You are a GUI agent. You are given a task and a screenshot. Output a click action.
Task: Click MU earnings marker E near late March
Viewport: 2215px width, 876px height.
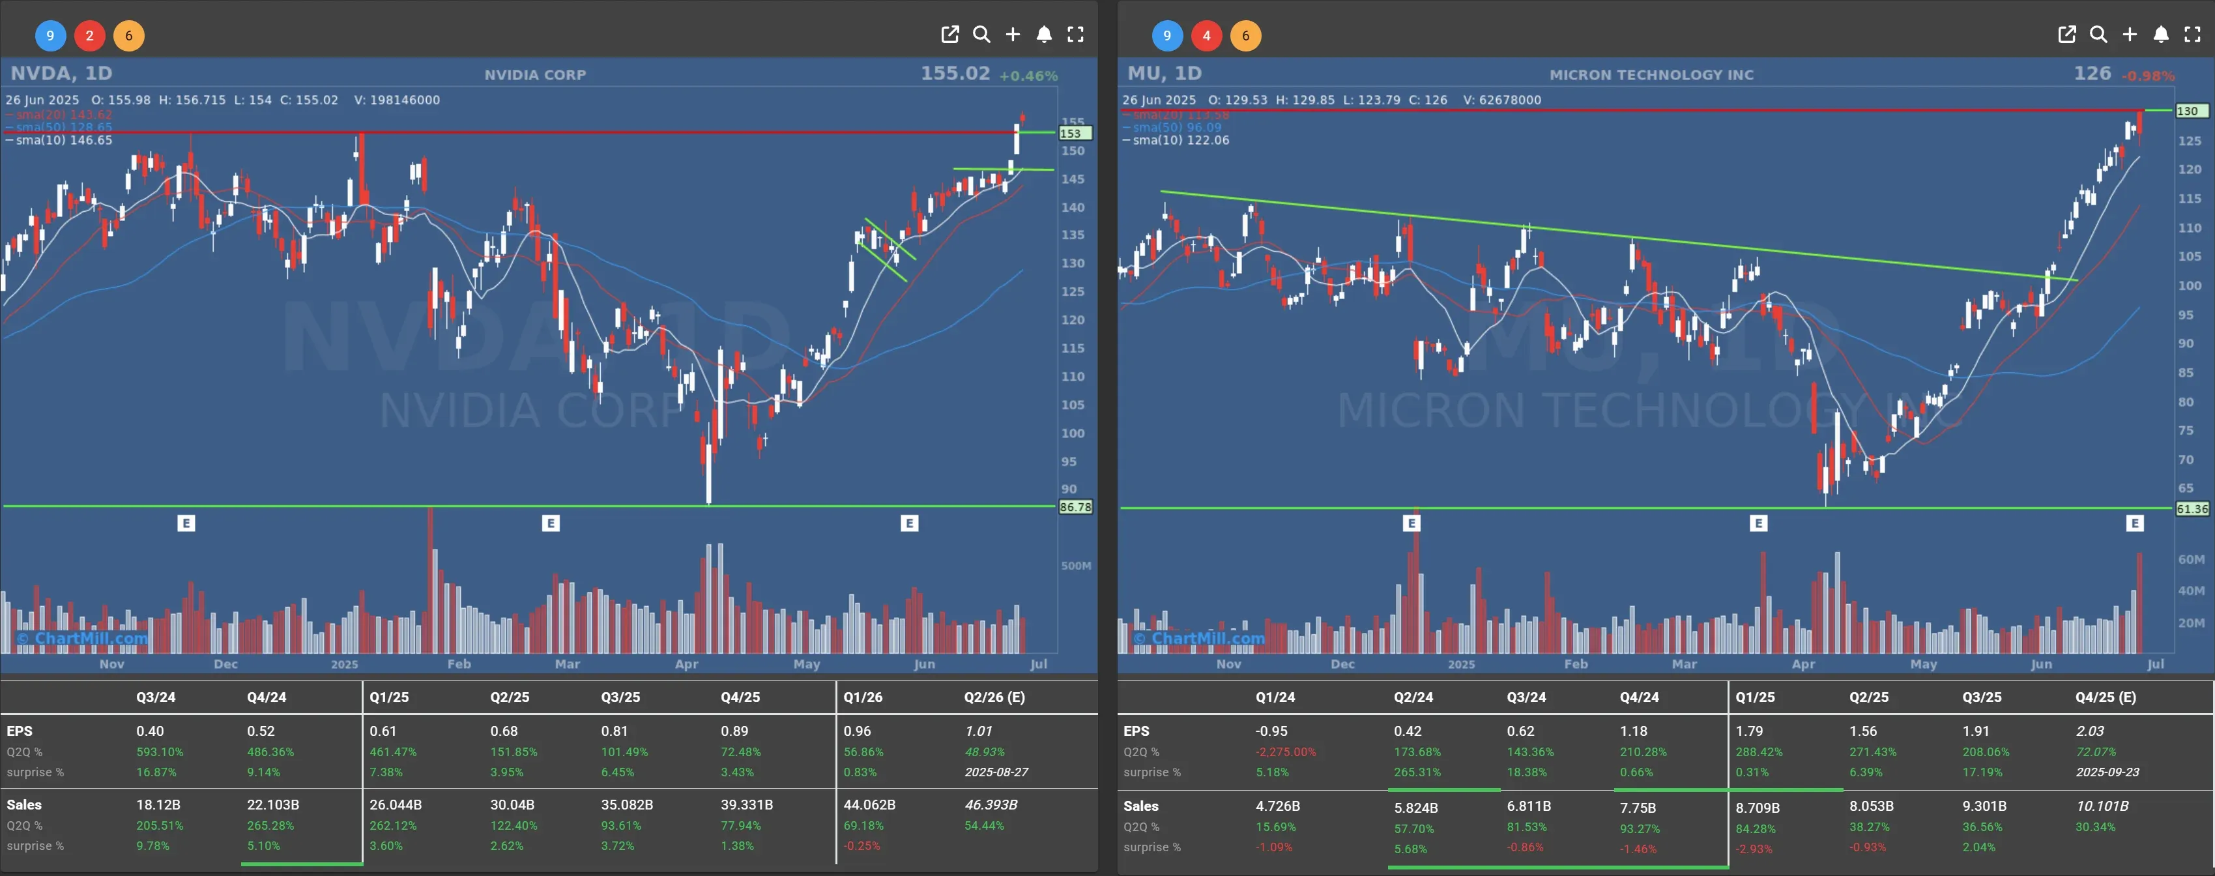[x=1759, y=523]
